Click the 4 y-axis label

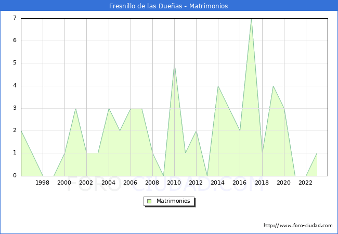pyautogui.click(x=15, y=86)
